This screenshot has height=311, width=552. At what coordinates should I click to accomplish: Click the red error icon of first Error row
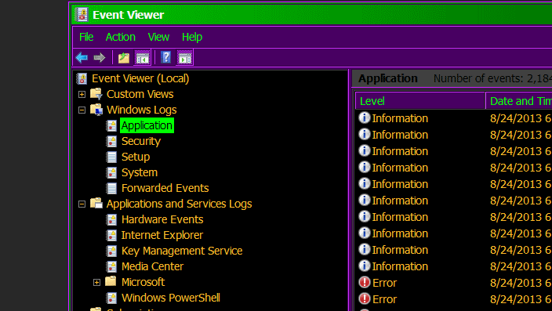coord(365,282)
